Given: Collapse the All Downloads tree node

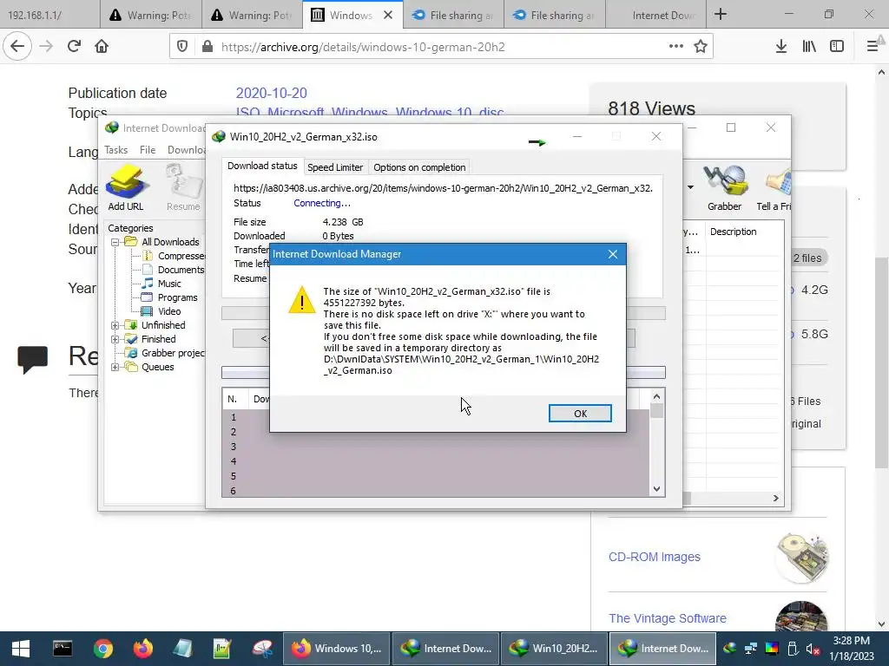Looking at the screenshot, I should pyautogui.click(x=115, y=242).
